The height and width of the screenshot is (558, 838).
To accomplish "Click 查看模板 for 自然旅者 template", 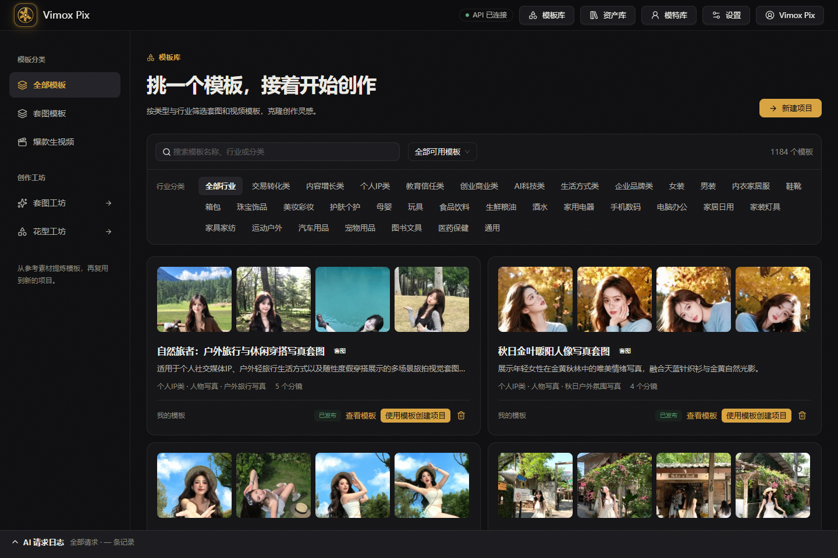I will point(361,416).
